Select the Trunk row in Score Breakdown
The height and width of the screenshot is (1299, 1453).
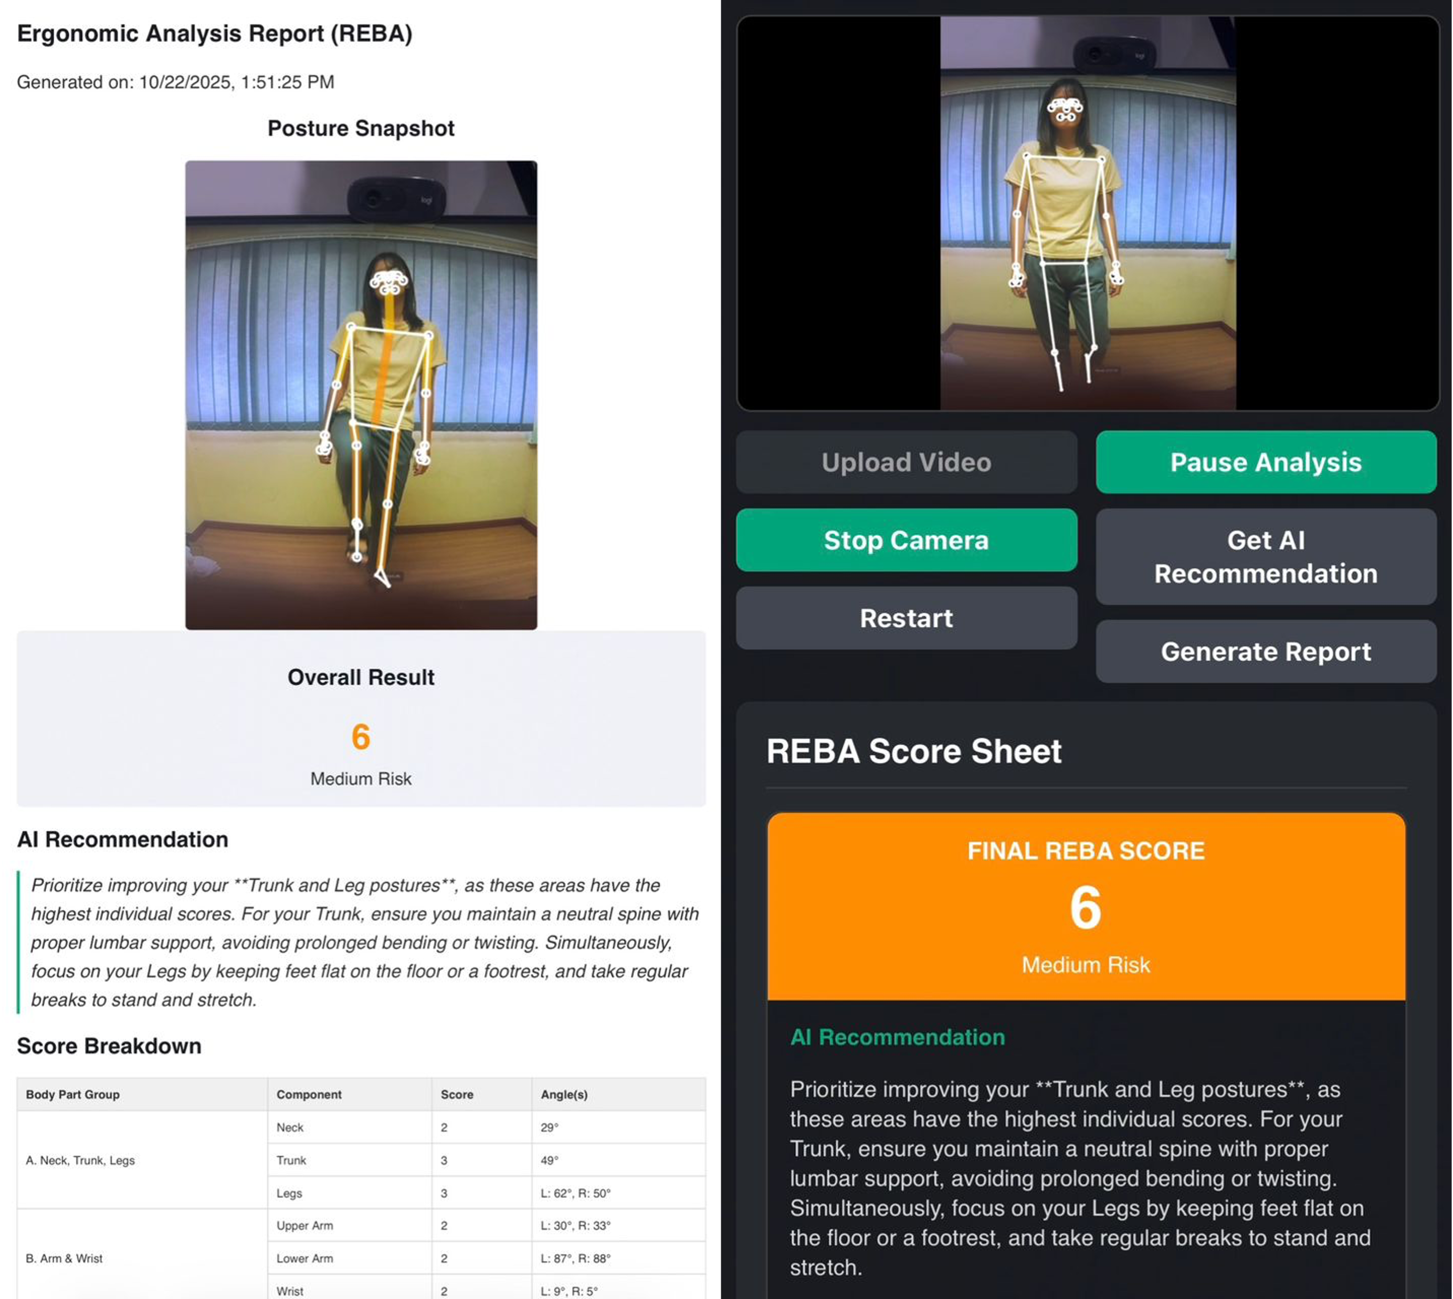[291, 1160]
